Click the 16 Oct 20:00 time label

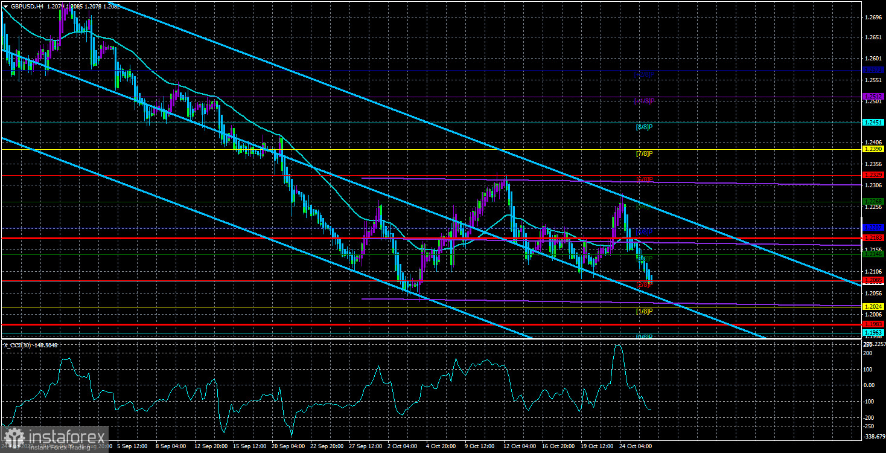pos(558,447)
